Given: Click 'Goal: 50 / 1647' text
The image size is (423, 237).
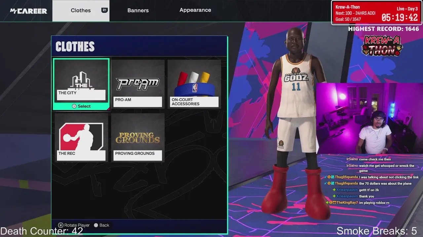Looking at the screenshot, I should (x=348, y=19).
